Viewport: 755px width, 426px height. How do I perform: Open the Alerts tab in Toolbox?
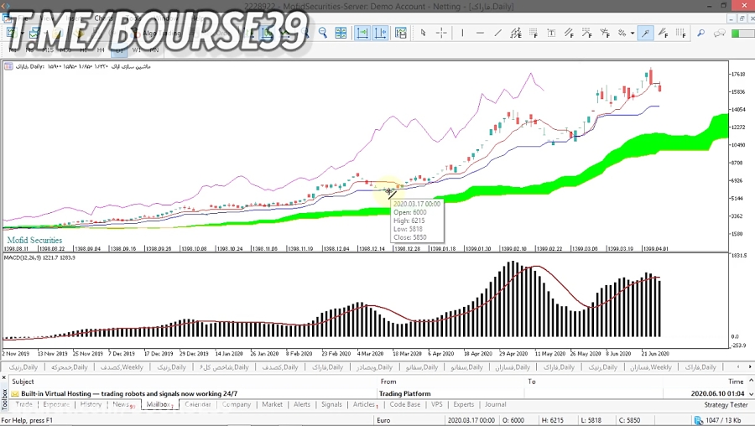[x=301, y=404]
